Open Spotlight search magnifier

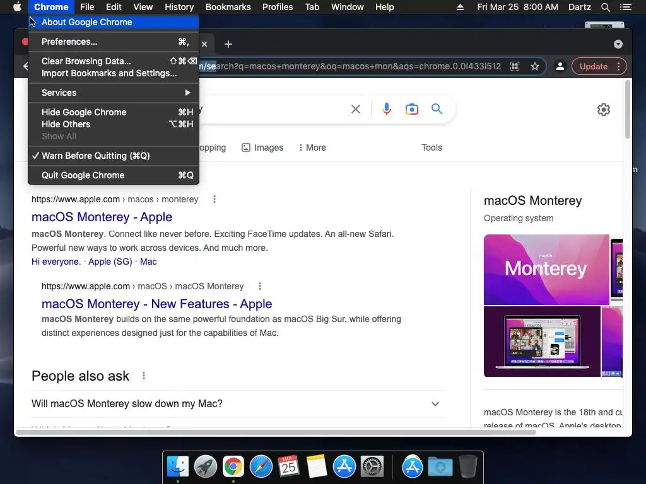[605, 7]
